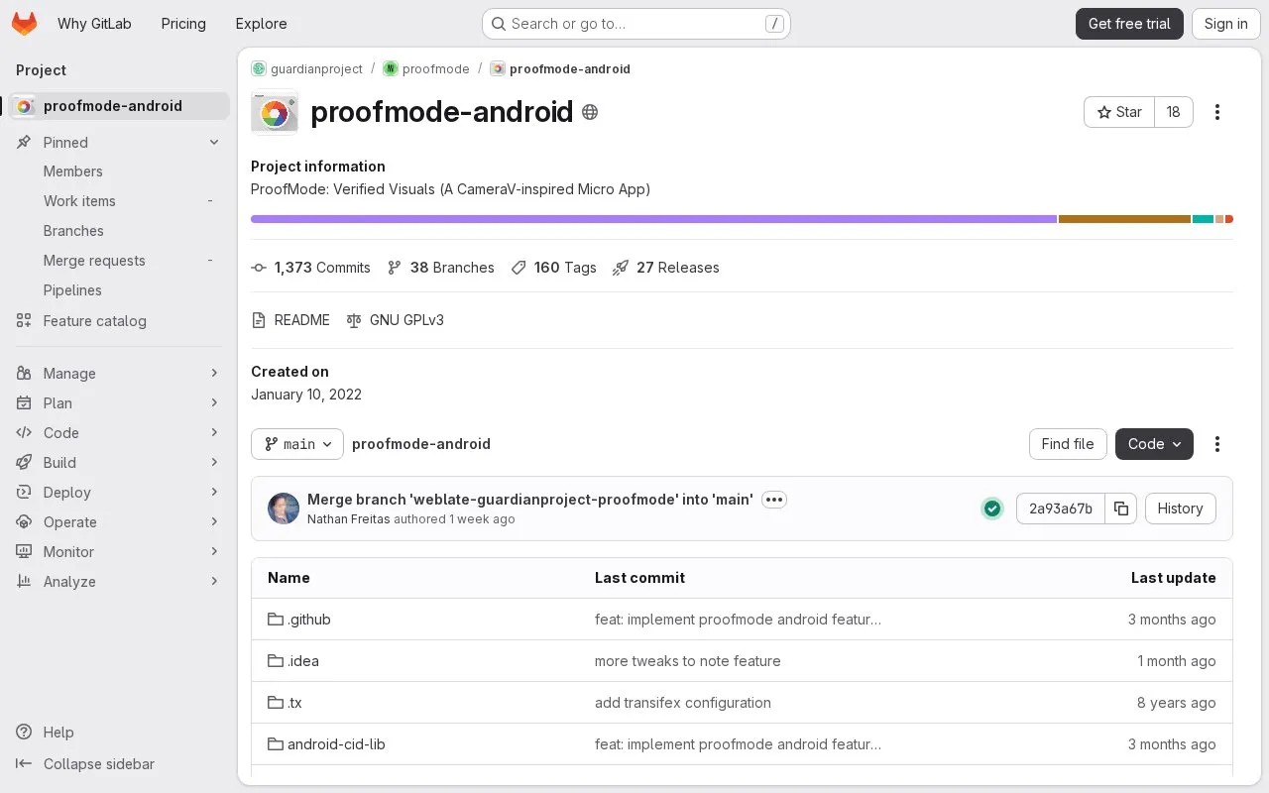Click the pin icon beside Pinned
Image resolution: width=1269 pixels, height=793 pixels.
(24, 143)
